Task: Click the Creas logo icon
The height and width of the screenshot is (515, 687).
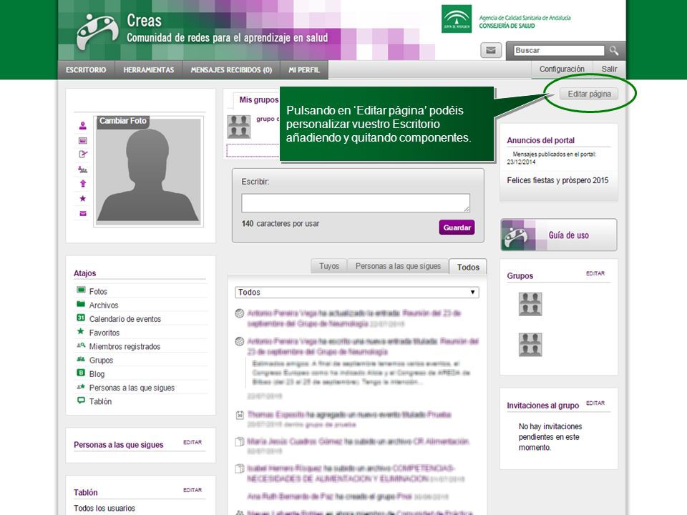Action: (97, 31)
